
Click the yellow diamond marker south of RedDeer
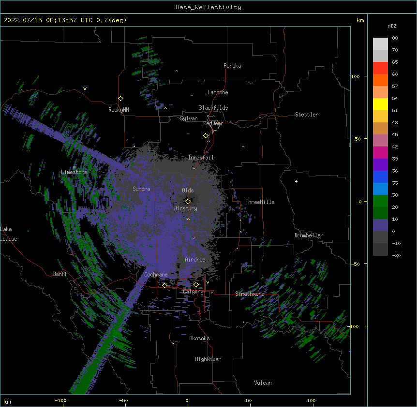coord(206,136)
